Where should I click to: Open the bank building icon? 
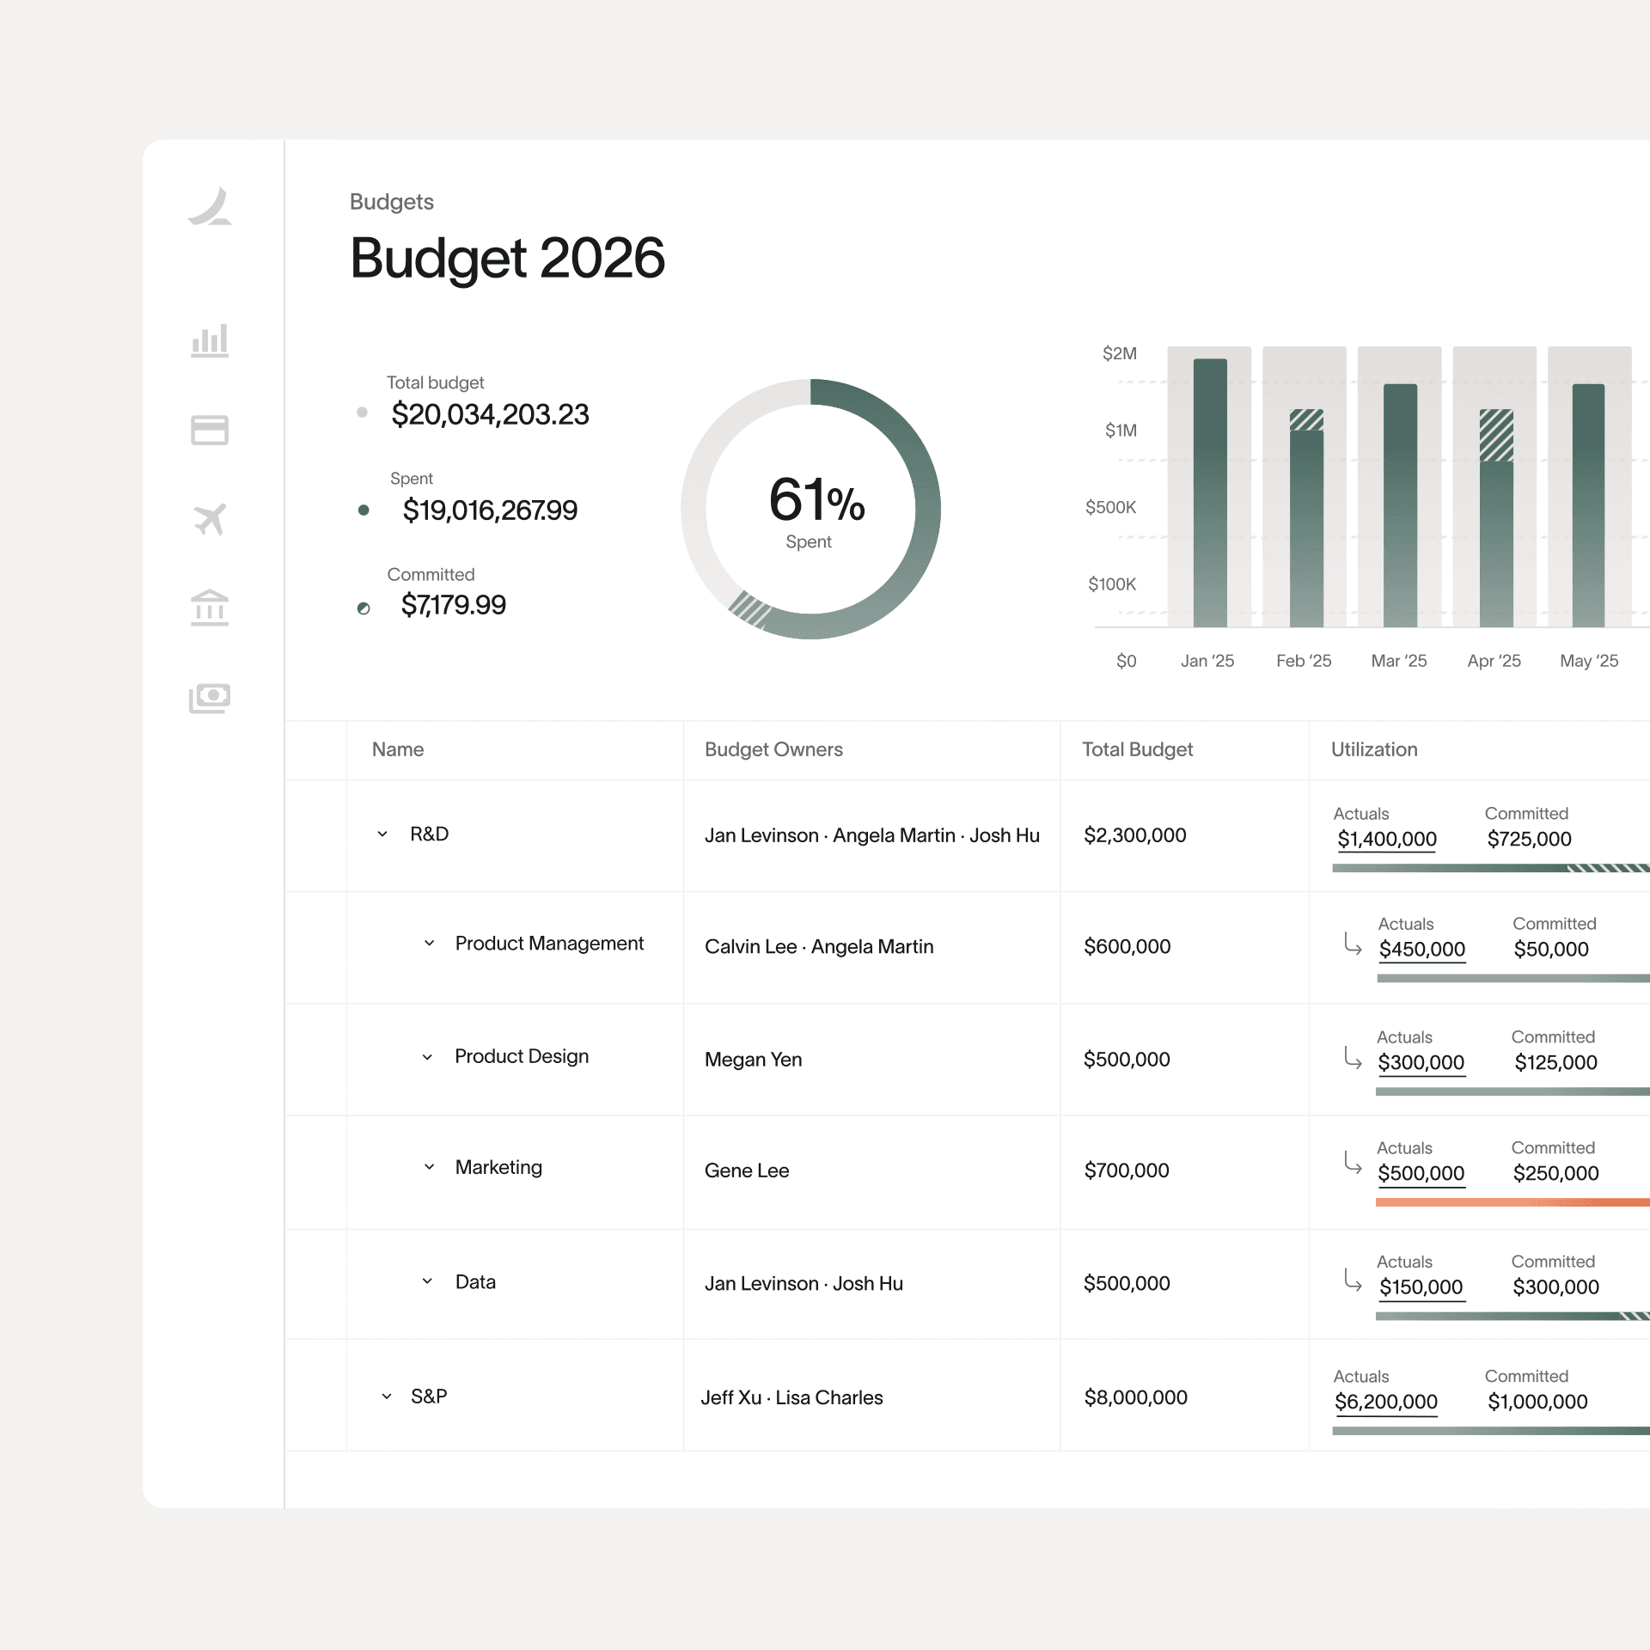coord(210,608)
